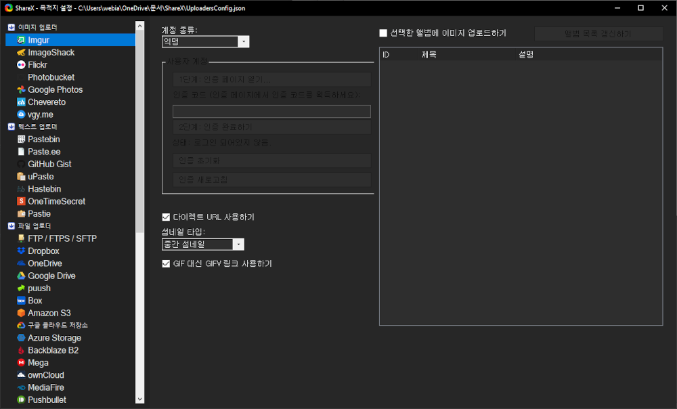Select the OneTimeSecret icon
The height and width of the screenshot is (409, 677).
21,202
